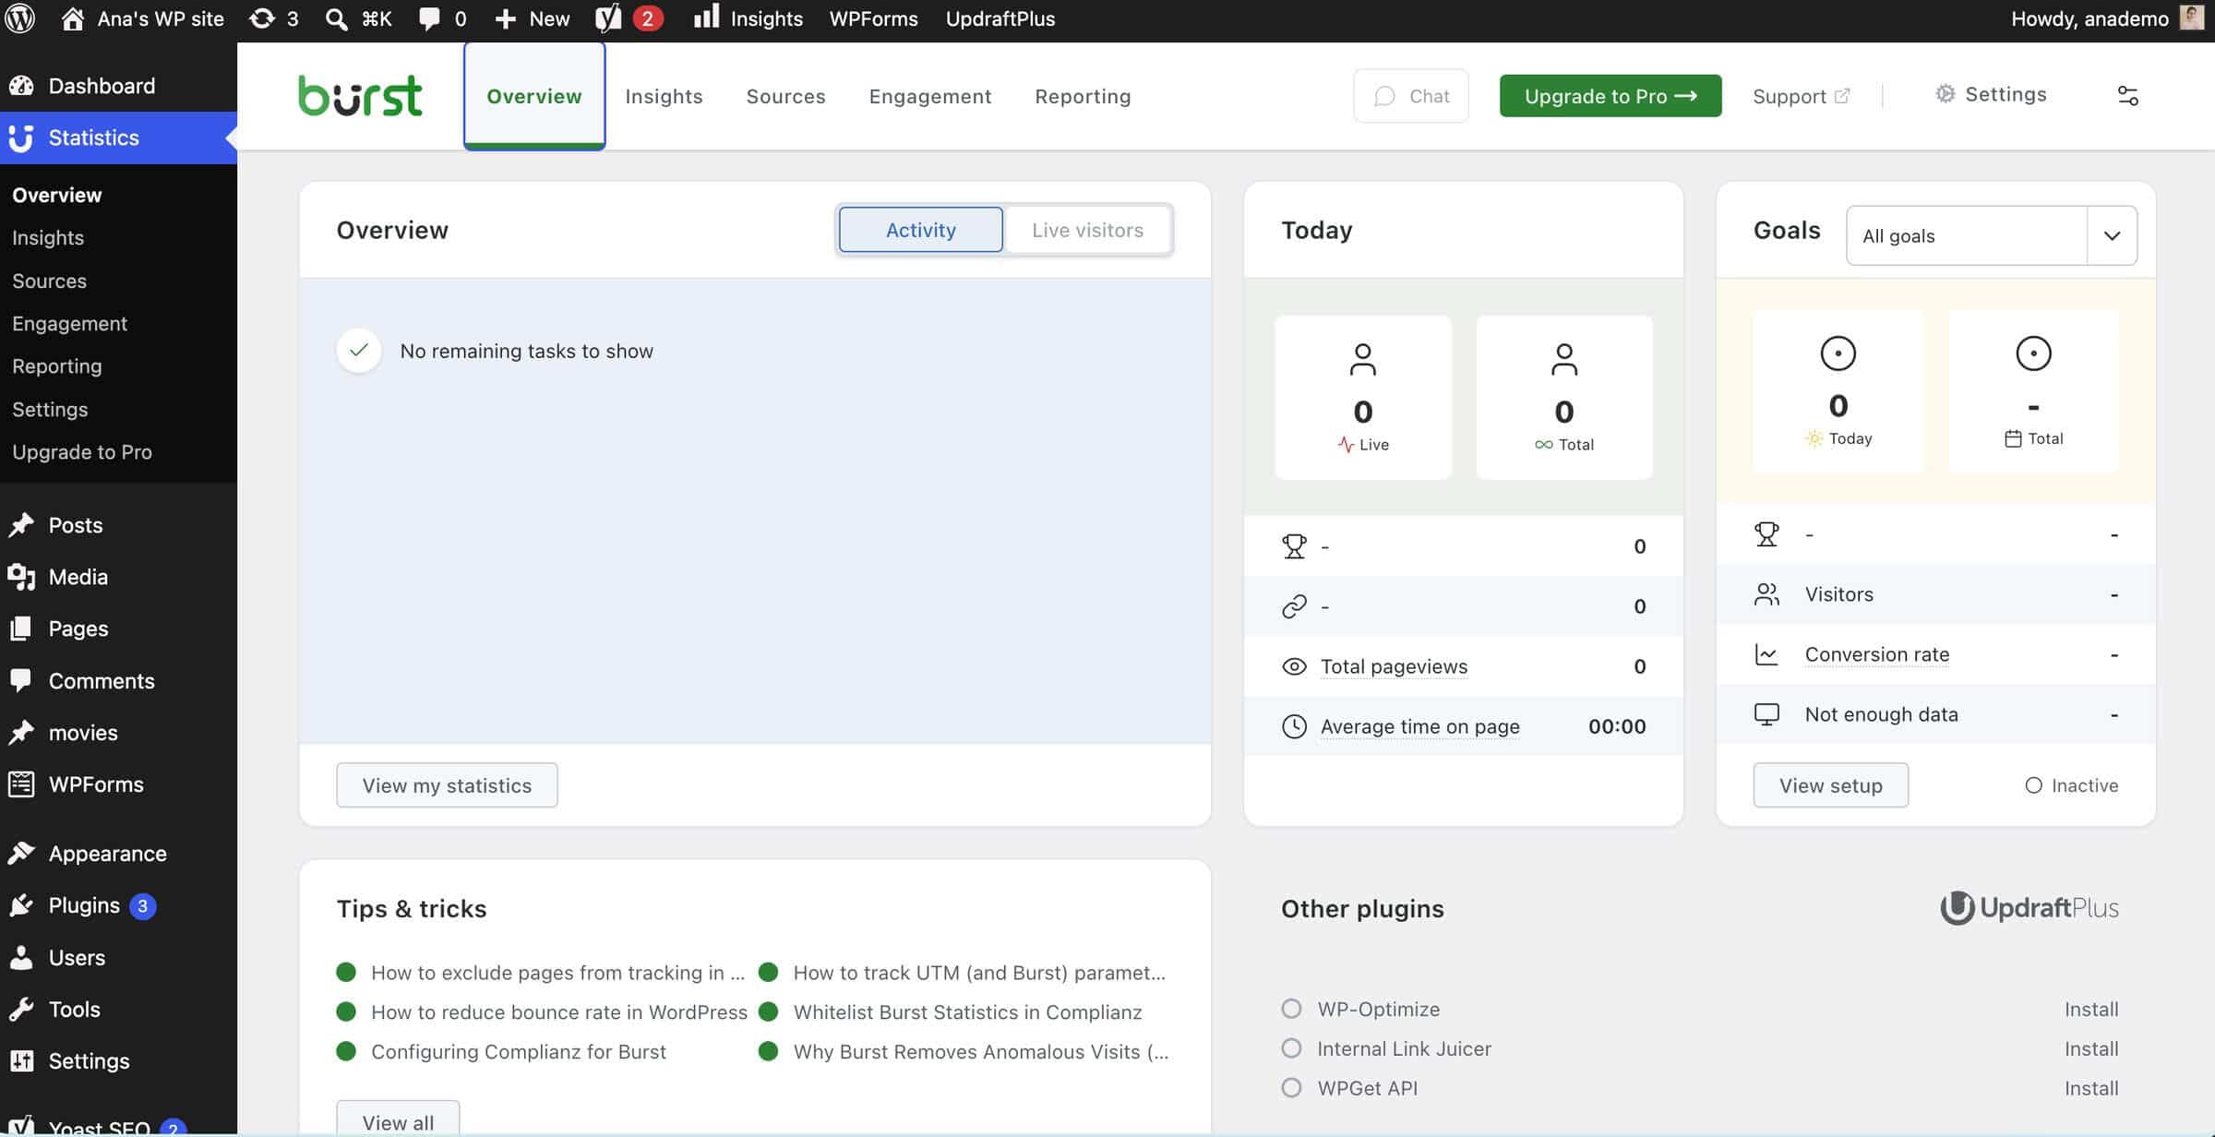Install the WP-Optimize plugin

(2090, 1009)
